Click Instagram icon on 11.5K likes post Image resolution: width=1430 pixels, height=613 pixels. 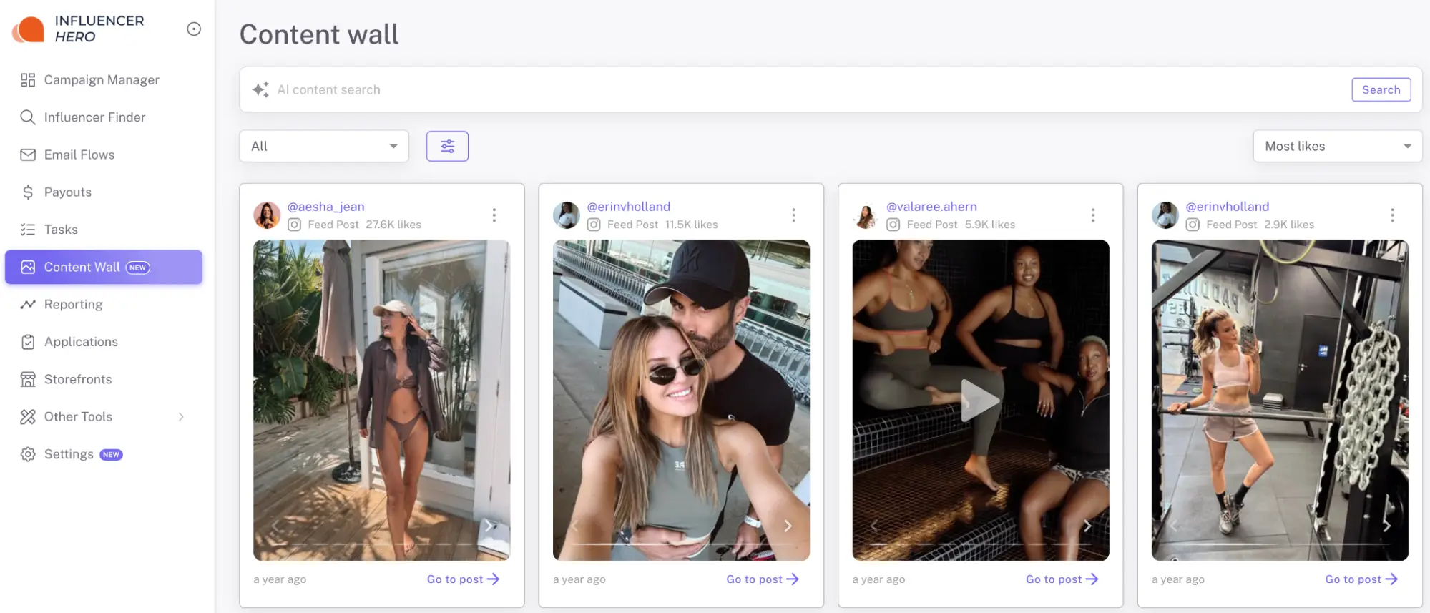click(594, 225)
